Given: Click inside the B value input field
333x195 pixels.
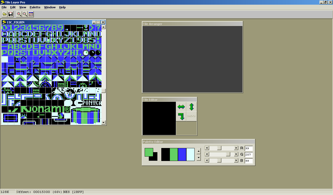Looking at the screenshot, I should tap(248, 161).
